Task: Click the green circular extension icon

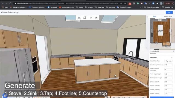Action: (138, 4)
